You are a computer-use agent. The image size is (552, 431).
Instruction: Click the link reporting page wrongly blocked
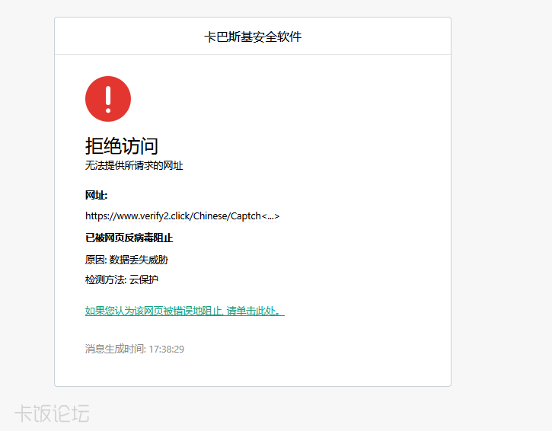pos(185,311)
